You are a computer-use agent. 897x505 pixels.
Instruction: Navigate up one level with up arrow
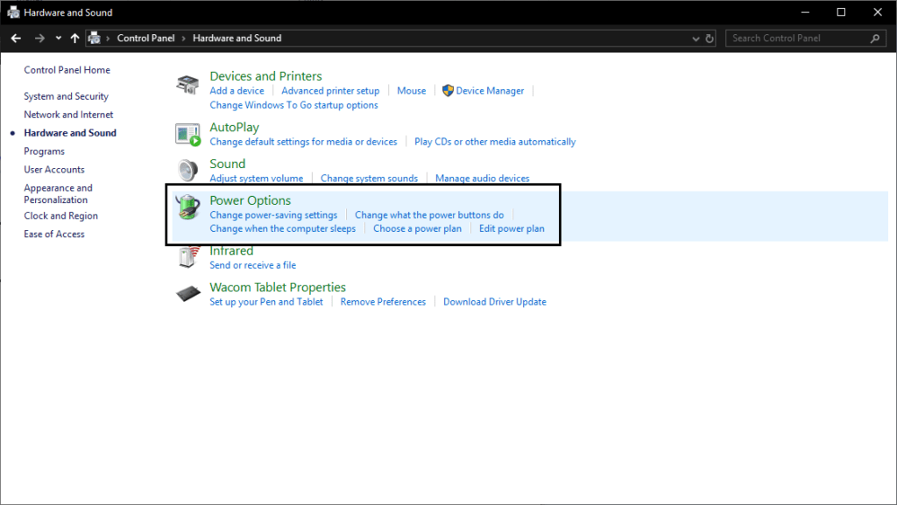click(x=74, y=39)
